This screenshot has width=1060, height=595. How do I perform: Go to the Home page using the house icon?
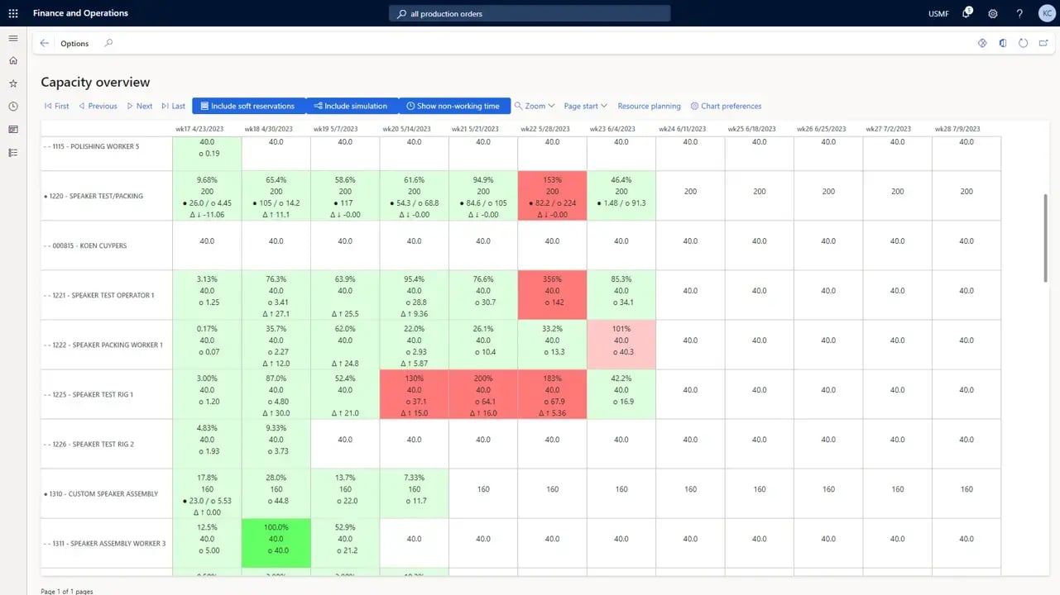12,60
